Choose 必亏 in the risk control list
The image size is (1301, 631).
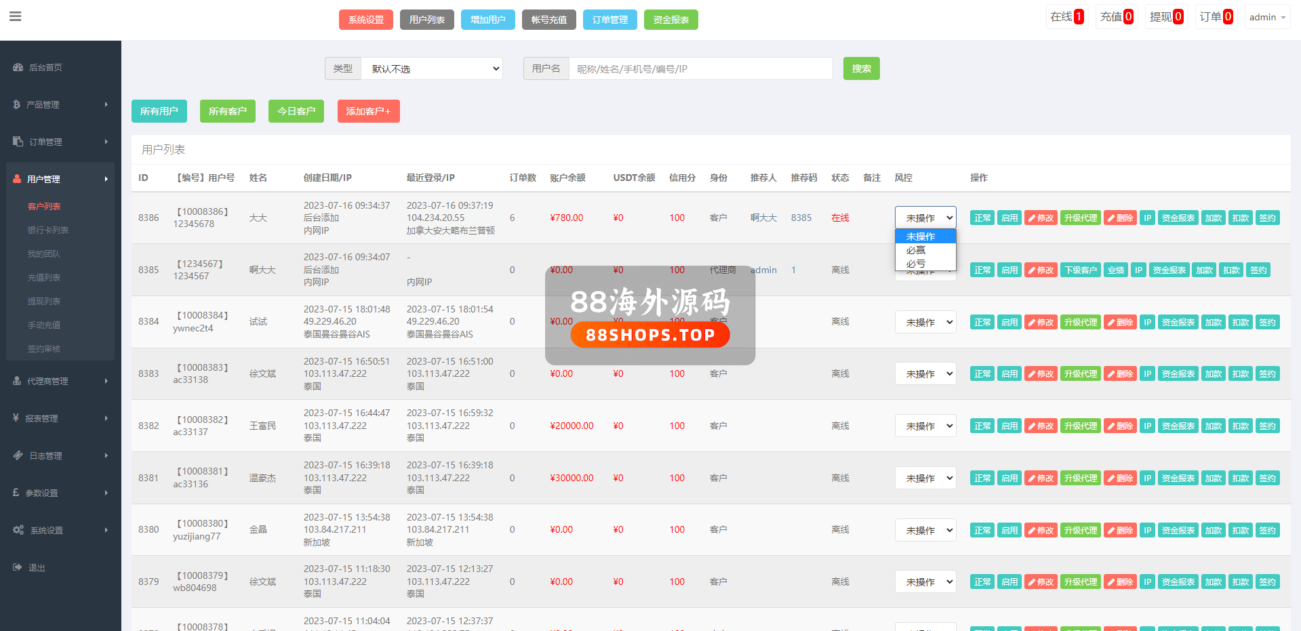[x=916, y=264]
